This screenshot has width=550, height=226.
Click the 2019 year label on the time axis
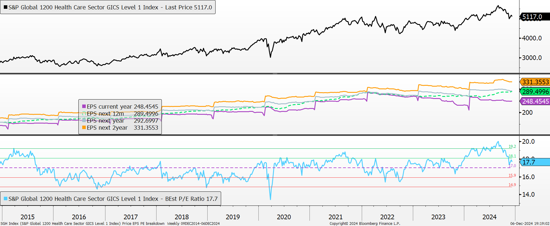point(233,217)
